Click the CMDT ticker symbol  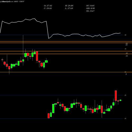click(22, 2)
